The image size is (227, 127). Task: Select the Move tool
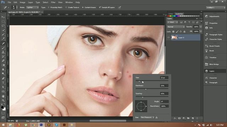click(x=3, y=17)
